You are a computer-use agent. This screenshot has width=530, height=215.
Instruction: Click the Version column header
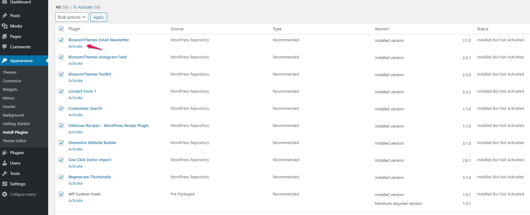(382, 29)
